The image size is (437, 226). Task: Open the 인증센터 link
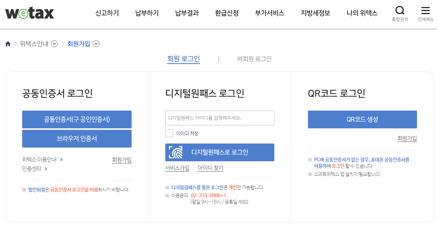coord(31,169)
